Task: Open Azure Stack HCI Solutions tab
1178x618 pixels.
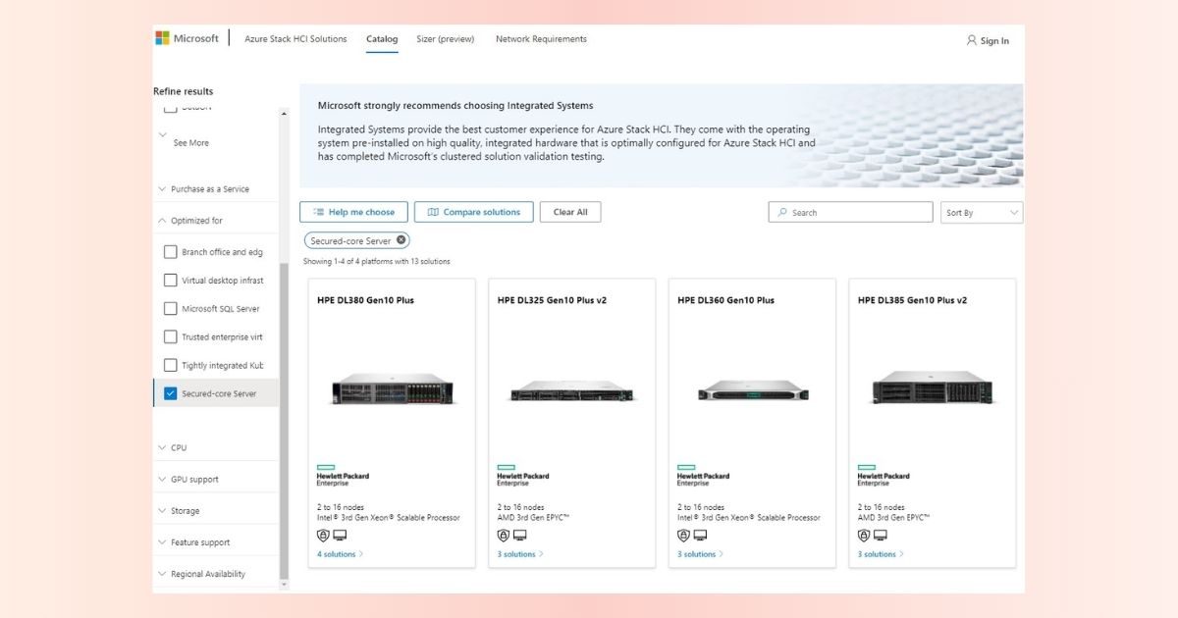Action: tap(295, 39)
